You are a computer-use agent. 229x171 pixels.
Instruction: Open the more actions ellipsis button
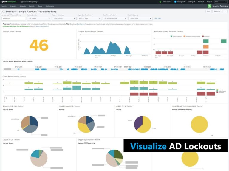point(225,11)
